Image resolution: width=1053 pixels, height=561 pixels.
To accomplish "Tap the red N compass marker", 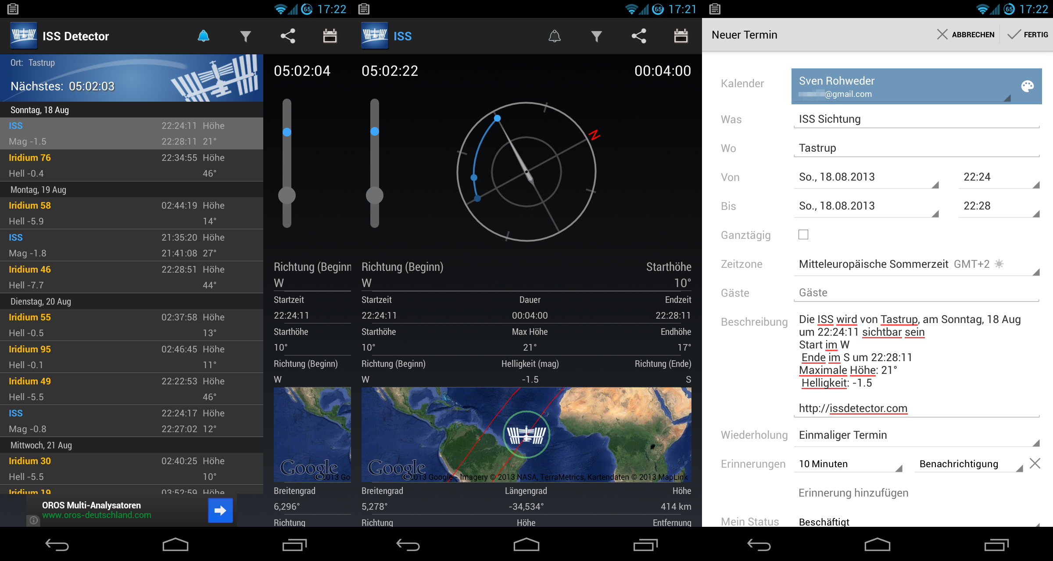I will coord(594,135).
